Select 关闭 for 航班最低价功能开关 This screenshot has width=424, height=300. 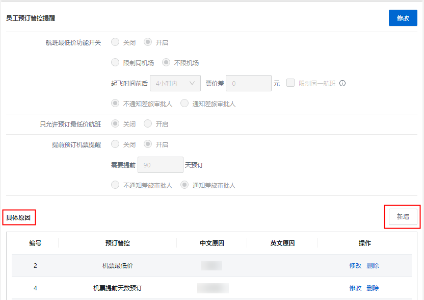(115, 42)
